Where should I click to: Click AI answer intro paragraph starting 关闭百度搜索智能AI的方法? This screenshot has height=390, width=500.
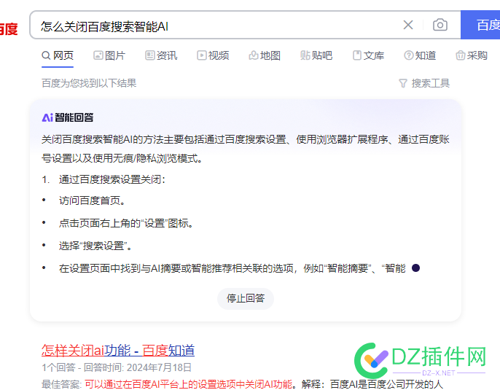(246, 149)
